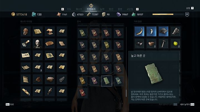
Task: Select the highlighted green document tile
Action: 106,81
